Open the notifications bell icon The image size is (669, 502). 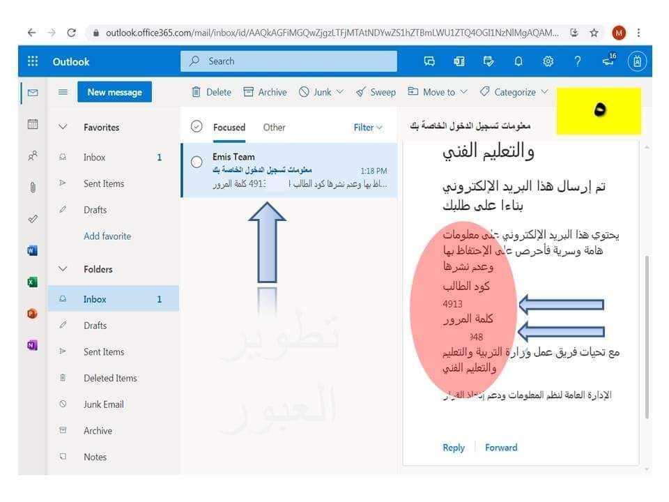(518, 61)
